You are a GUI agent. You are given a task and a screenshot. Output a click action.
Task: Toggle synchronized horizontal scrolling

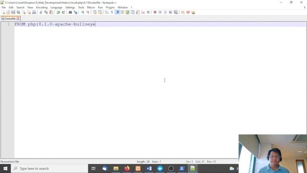tap(100, 12)
